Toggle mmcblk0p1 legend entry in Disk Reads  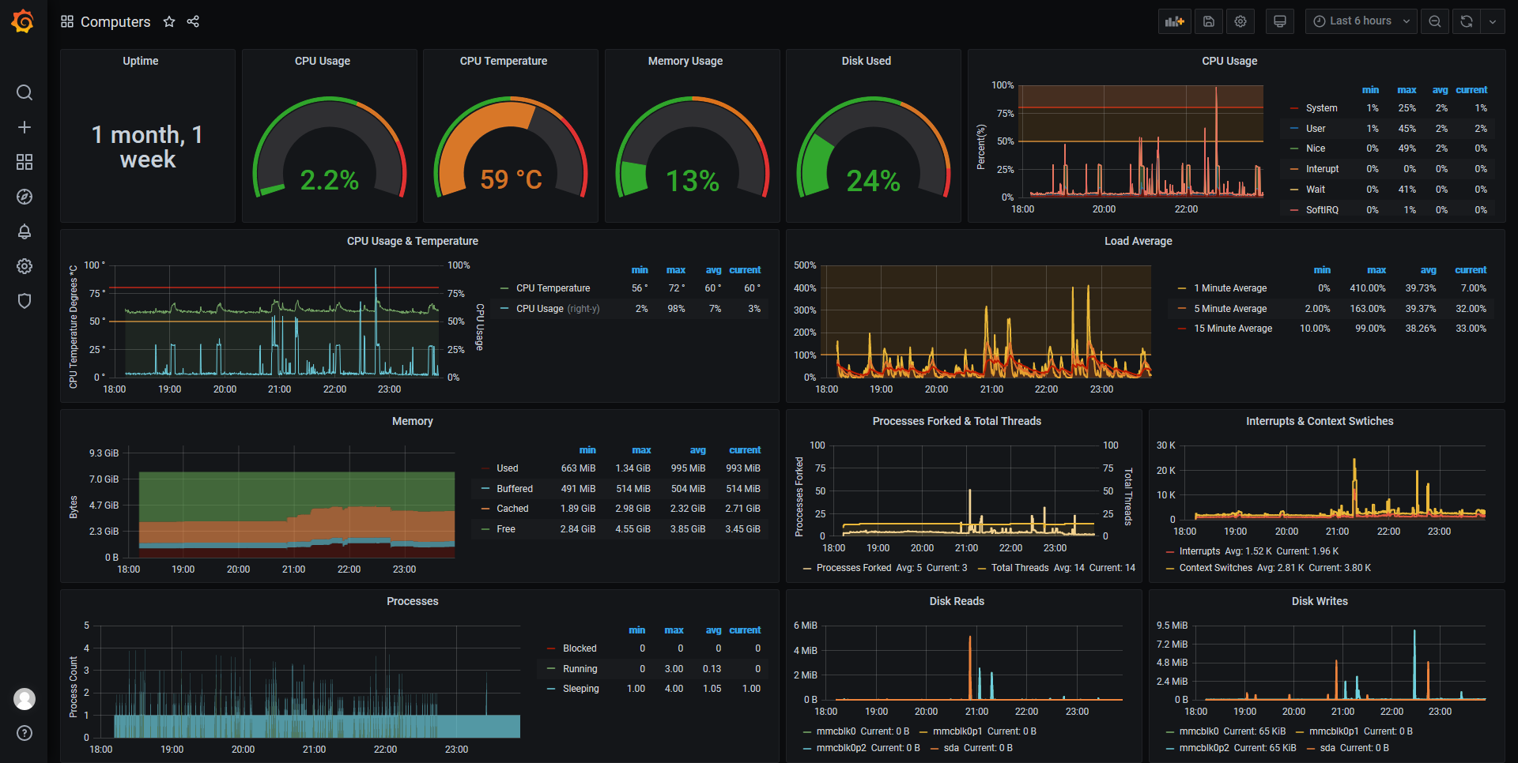[957, 731]
